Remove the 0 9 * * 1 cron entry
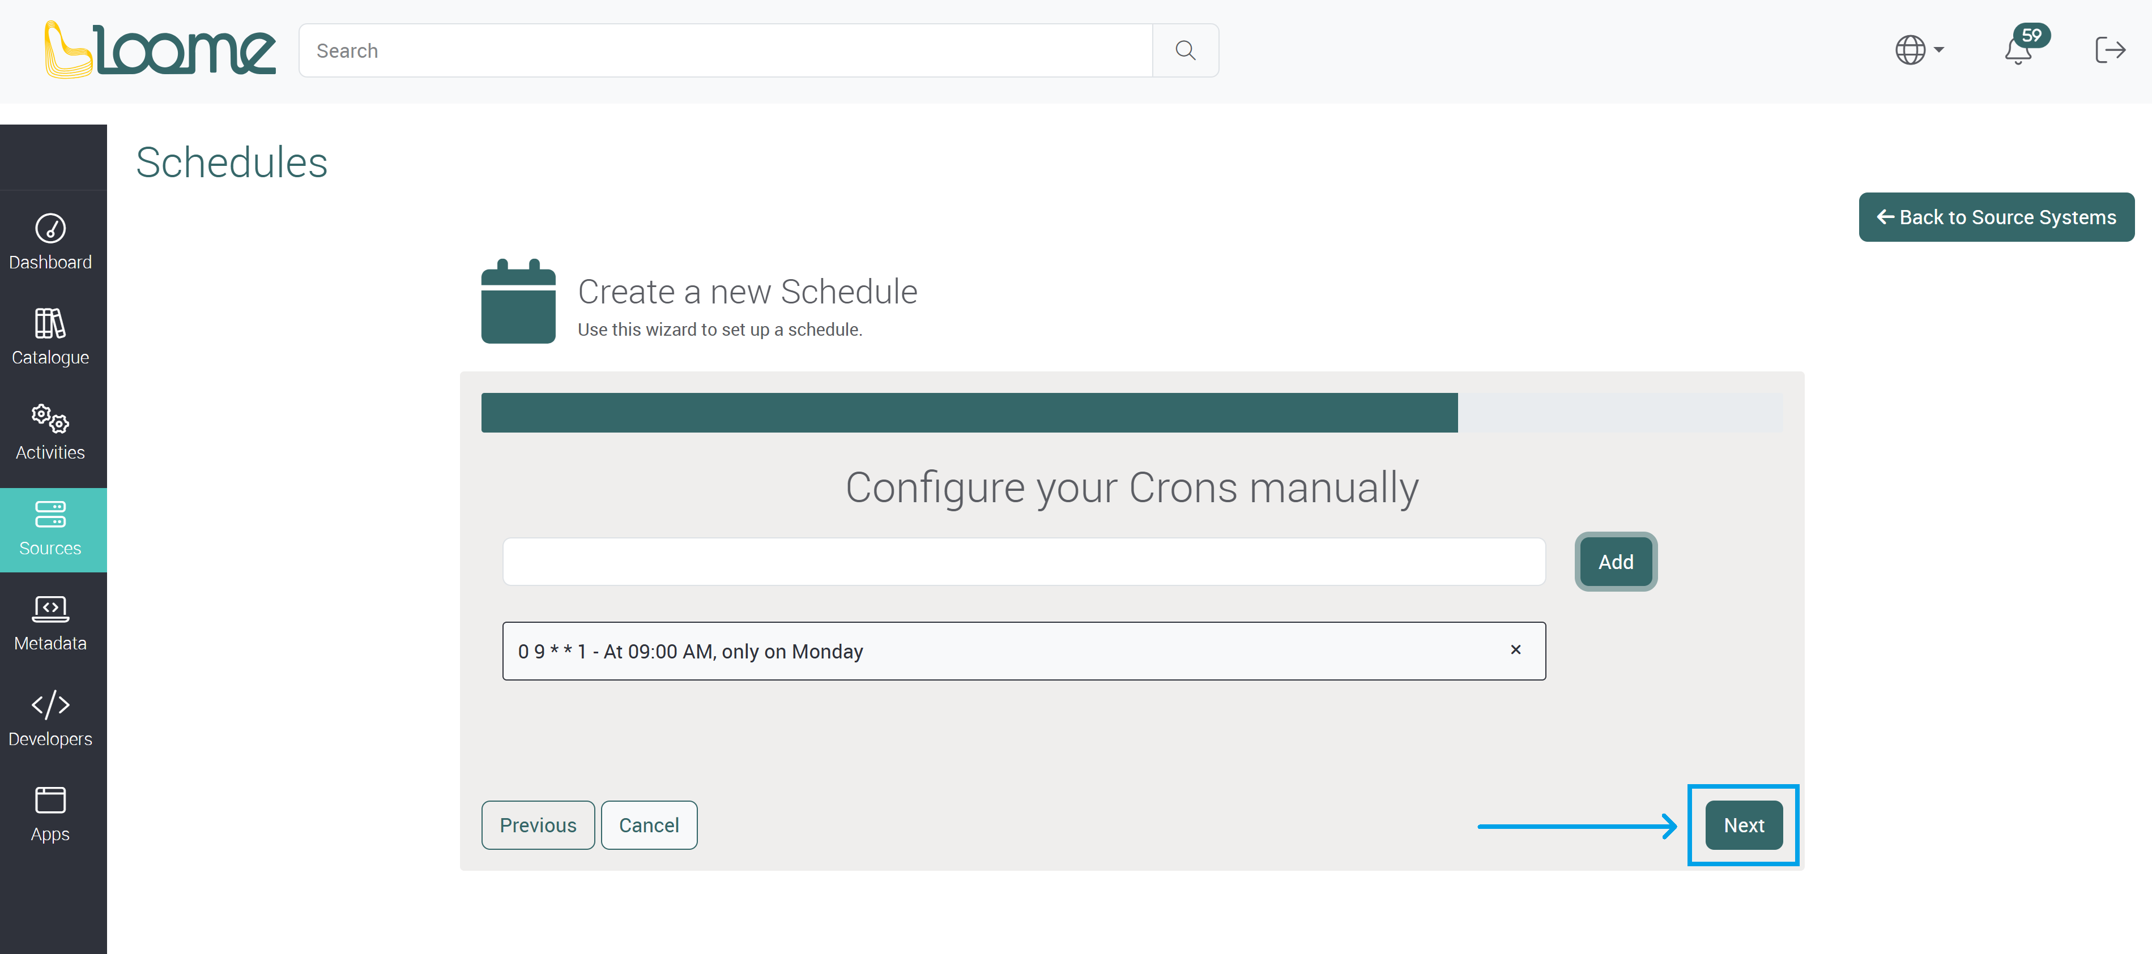This screenshot has height=954, width=2152. click(x=1515, y=649)
